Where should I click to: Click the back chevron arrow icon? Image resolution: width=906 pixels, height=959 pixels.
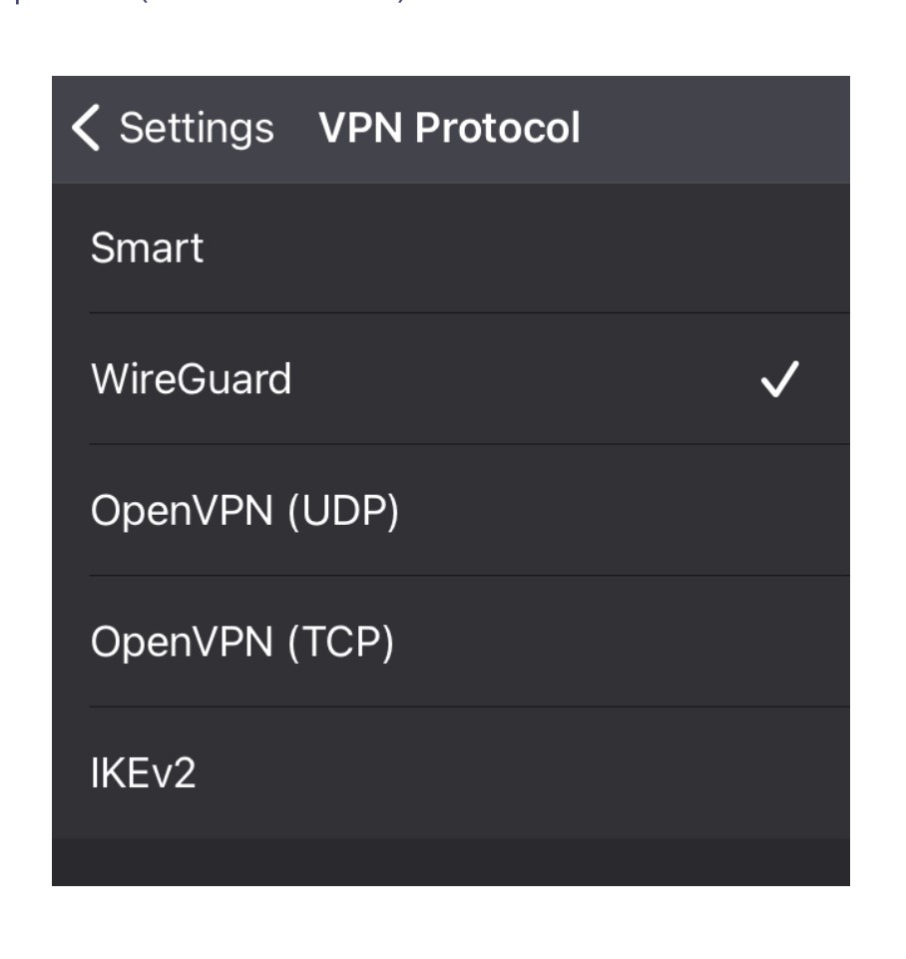[x=86, y=129]
